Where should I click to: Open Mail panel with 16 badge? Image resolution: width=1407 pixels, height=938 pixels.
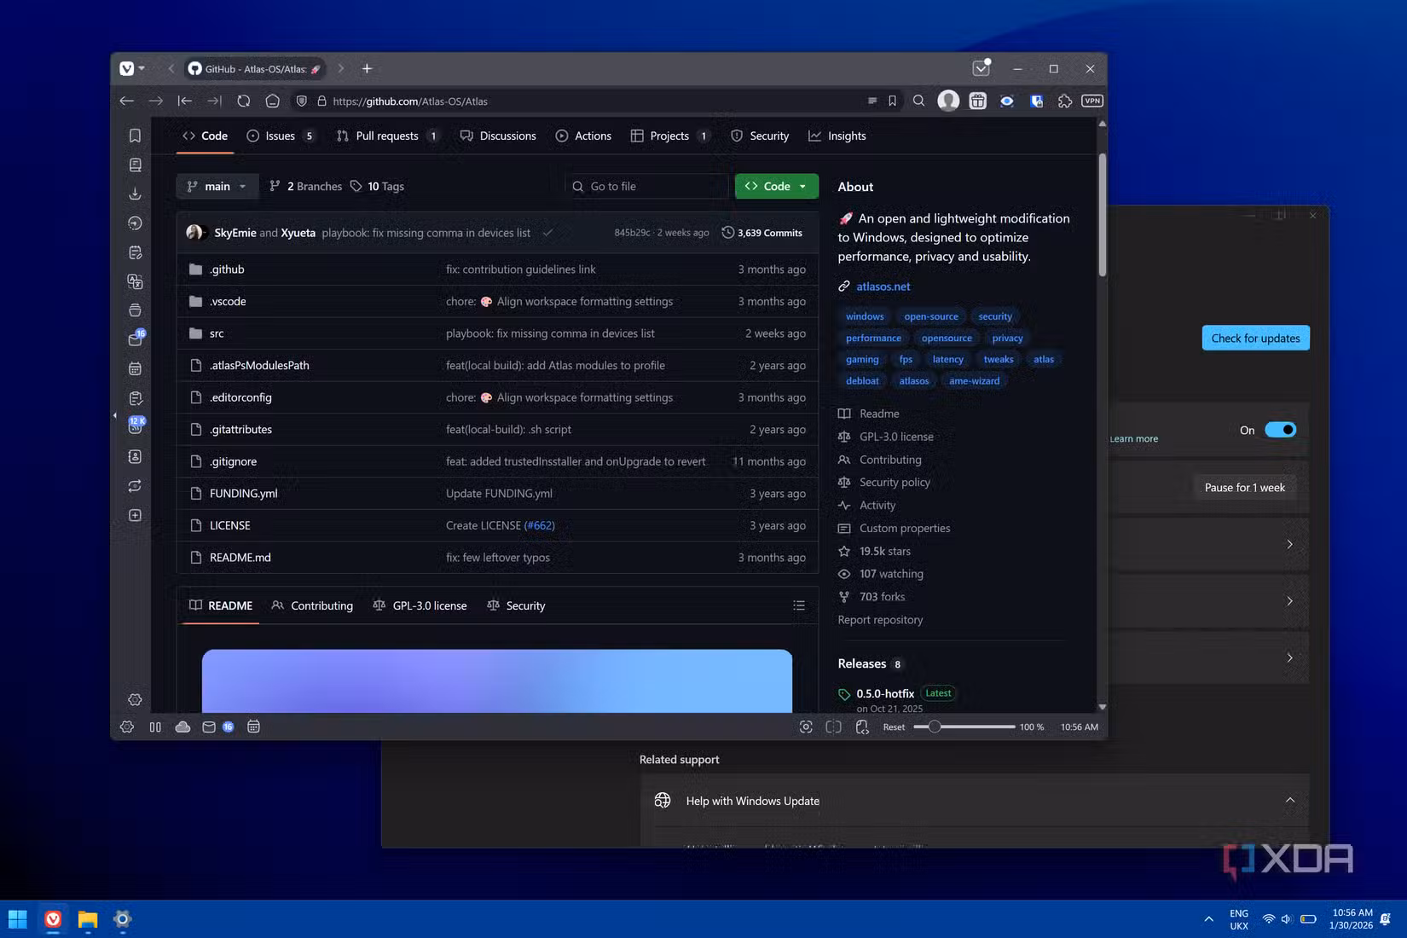point(136,339)
